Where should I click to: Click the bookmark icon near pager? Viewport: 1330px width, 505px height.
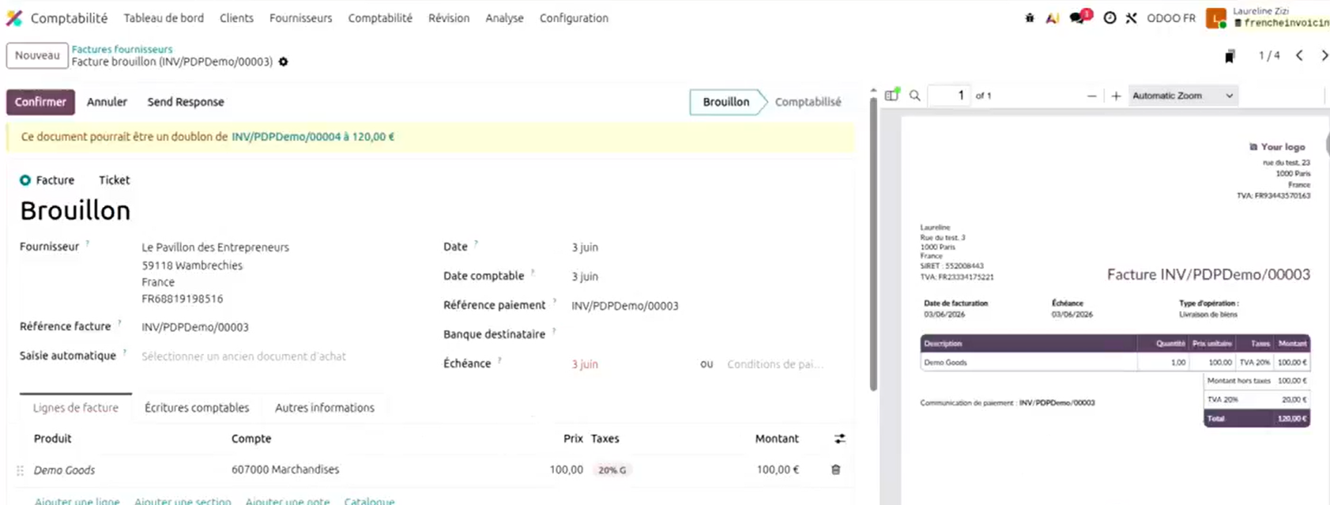click(1230, 56)
